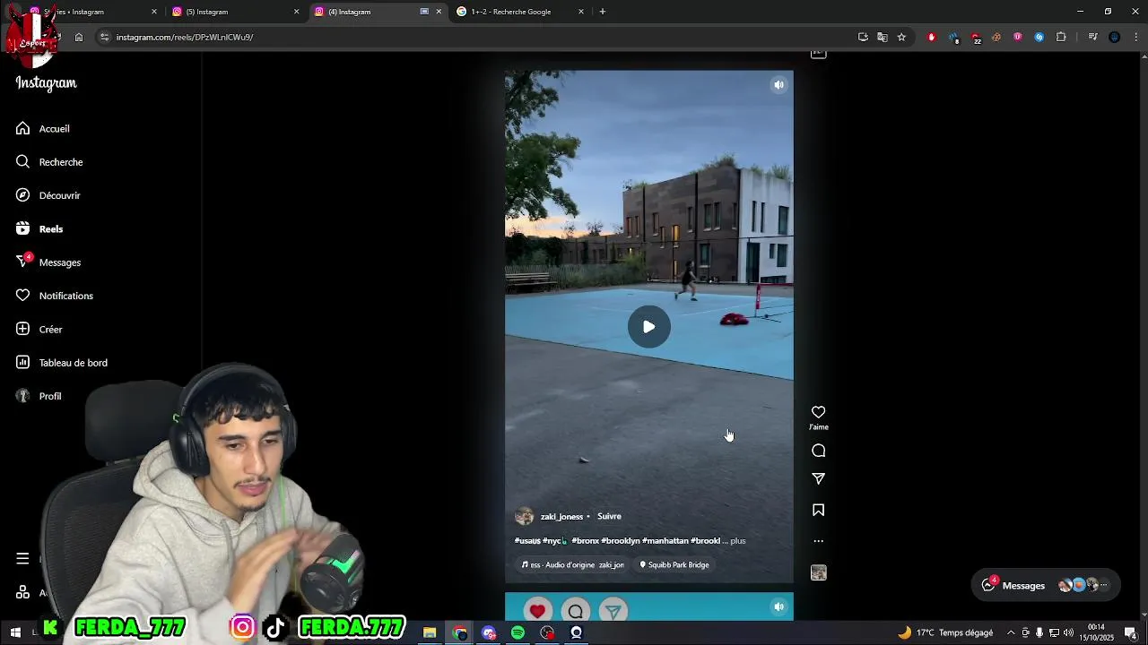The image size is (1148, 645).
Task: Open the red hand blocker extension
Action: tap(932, 37)
